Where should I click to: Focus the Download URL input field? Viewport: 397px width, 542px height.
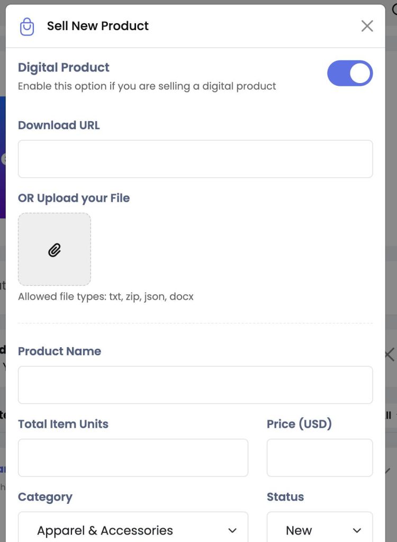(x=195, y=159)
